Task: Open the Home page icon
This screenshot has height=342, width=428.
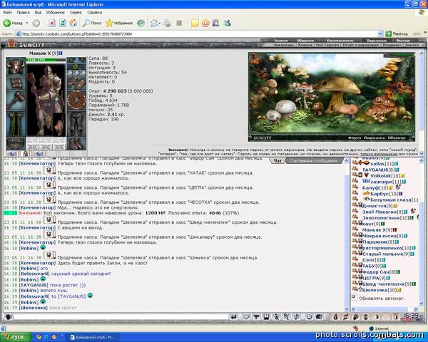Action: pyautogui.click(x=73, y=24)
